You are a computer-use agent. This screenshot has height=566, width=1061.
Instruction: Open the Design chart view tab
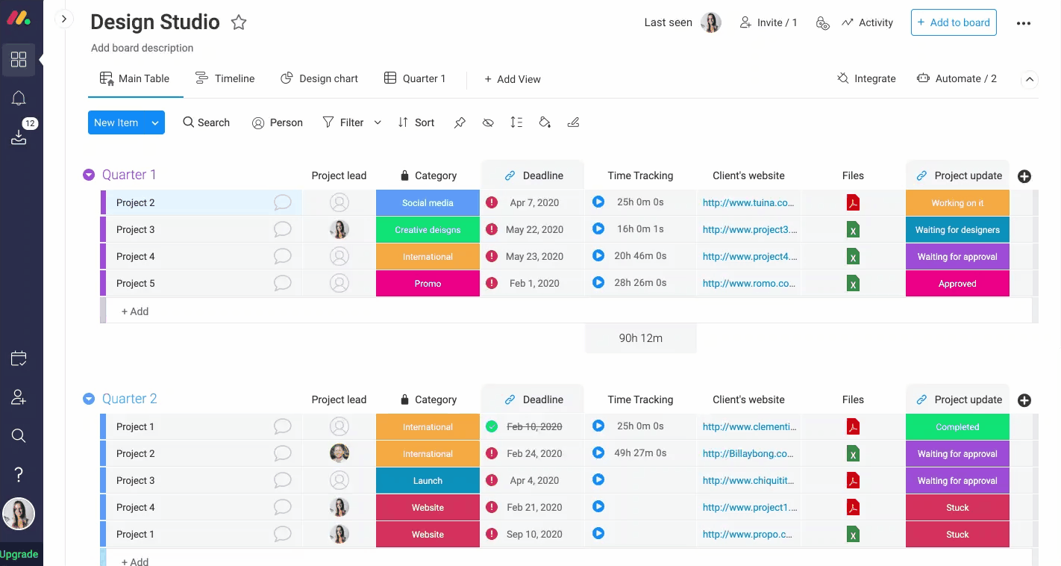319,78
